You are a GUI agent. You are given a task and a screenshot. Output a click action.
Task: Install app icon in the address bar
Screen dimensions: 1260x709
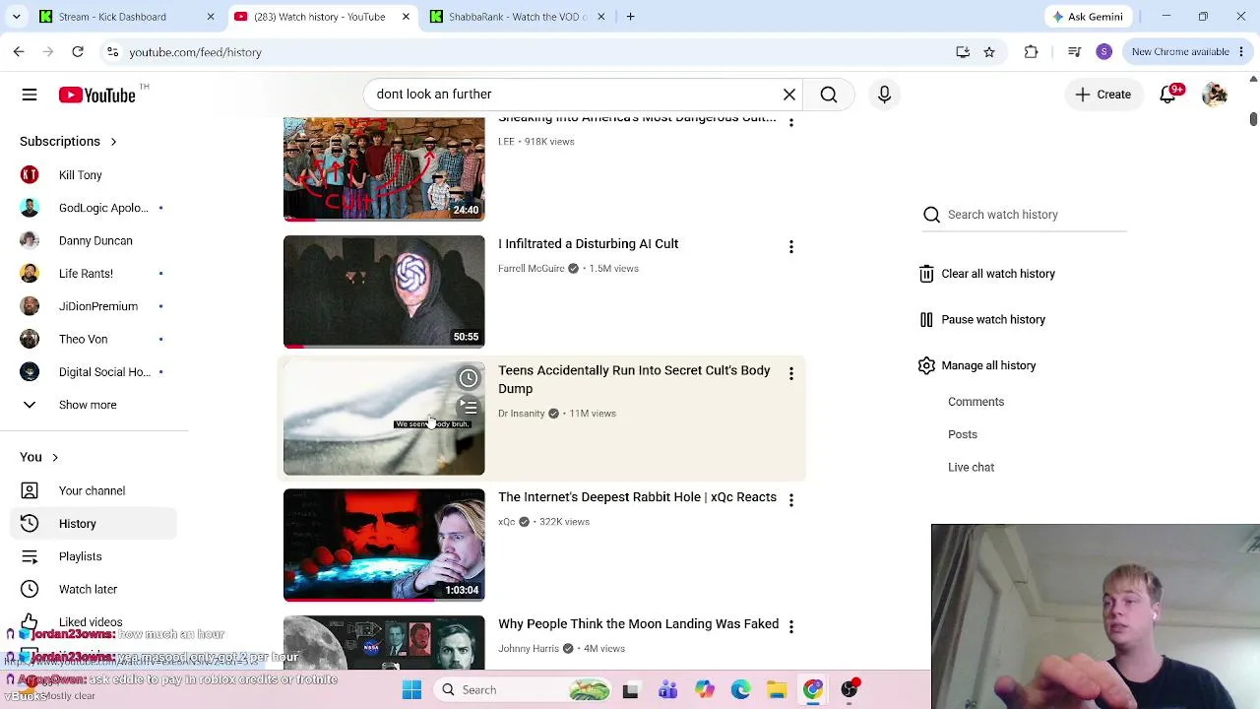963,52
